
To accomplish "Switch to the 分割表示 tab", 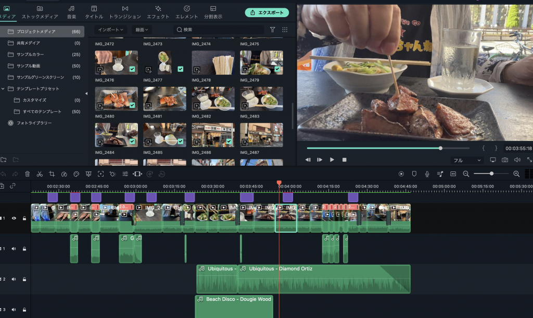I will click(213, 12).
